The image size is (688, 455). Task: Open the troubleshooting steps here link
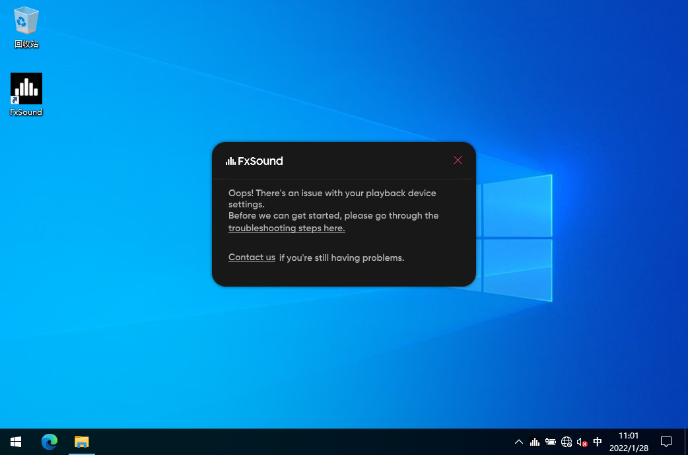[x=287, y=228]
